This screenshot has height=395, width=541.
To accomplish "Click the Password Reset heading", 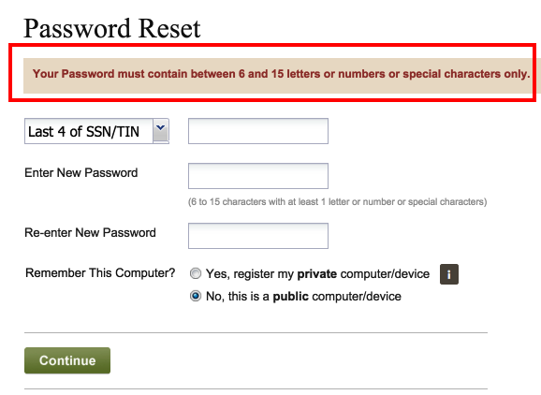I will pyautogui.click(x=112, y=28).
